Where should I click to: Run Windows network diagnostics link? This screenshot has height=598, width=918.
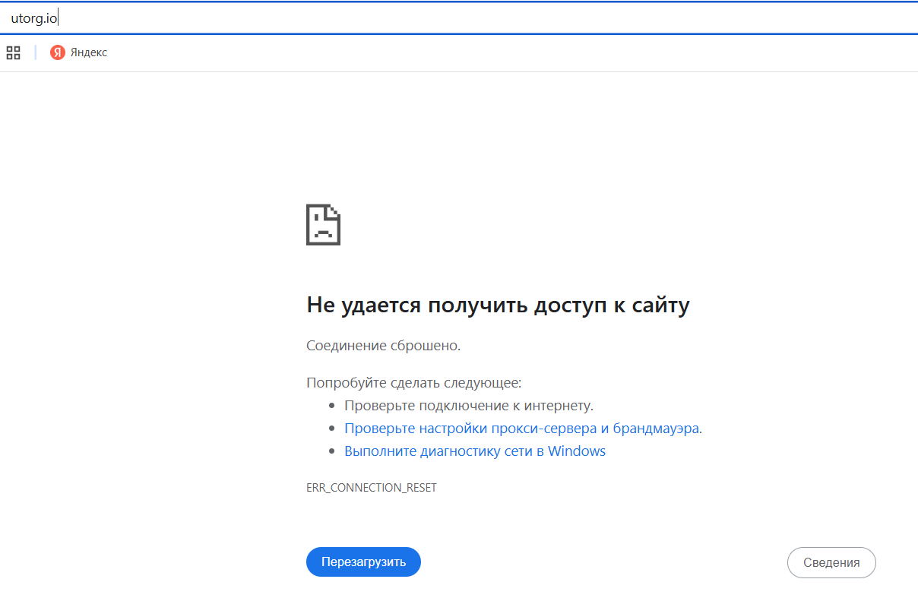(476, 451)
